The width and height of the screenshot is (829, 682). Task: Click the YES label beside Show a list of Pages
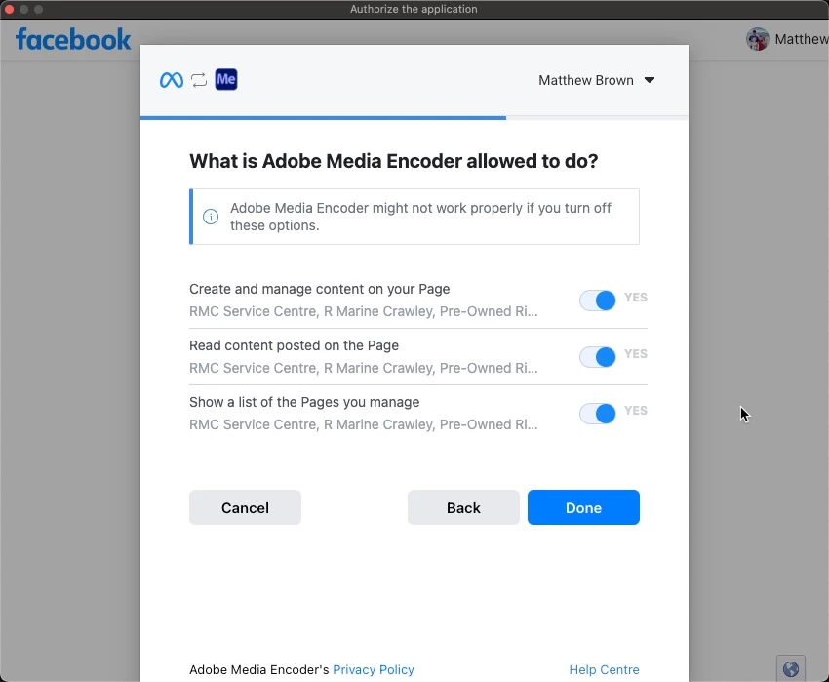(x=636, y=411)
